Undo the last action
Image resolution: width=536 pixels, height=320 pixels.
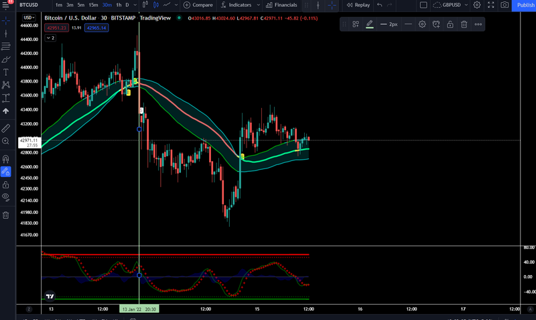(379, 5)
